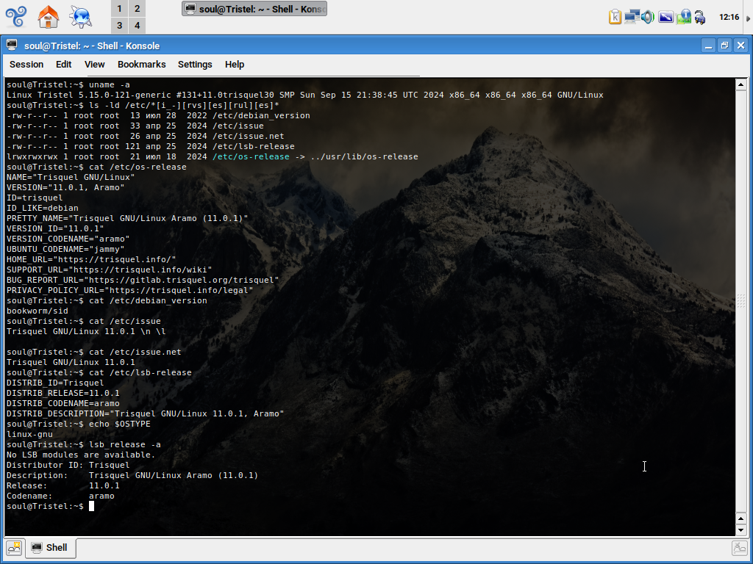Click the power plug tray icon
The height and width of the screenshot is (564, 753).
[700, 18]
